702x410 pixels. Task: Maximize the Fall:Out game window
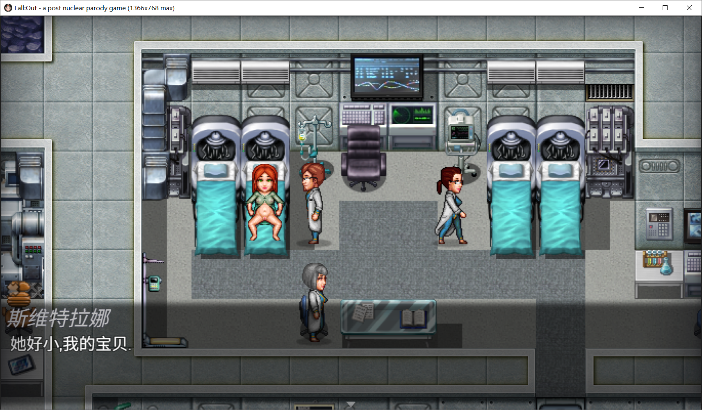pyautogui.click(x=665, y=8)
